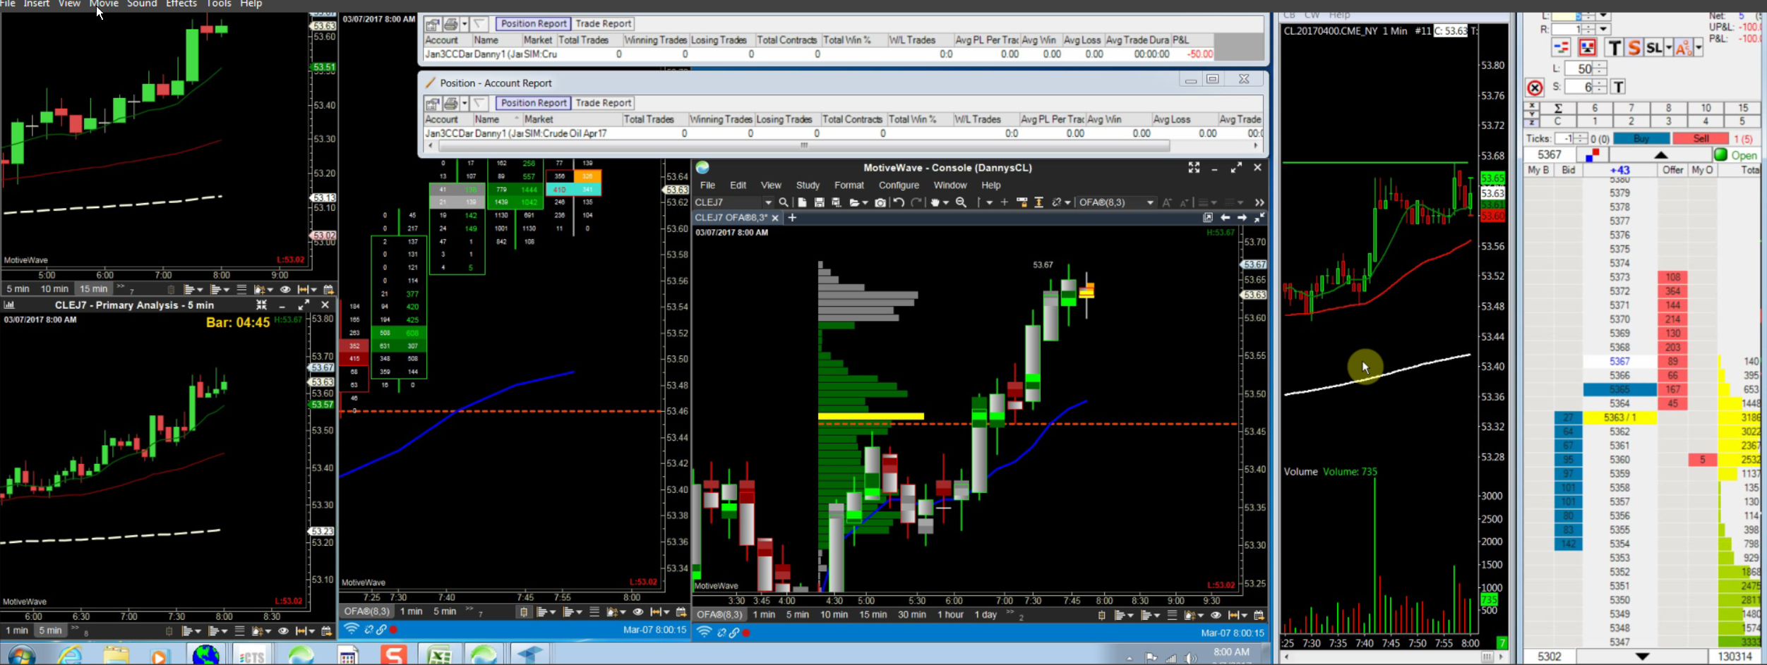Viewport: 1767px width, 665px height.
Task: Click the search magnifier icon in MotiveWave Console toolbar
Action: click(x=783, y=202)
